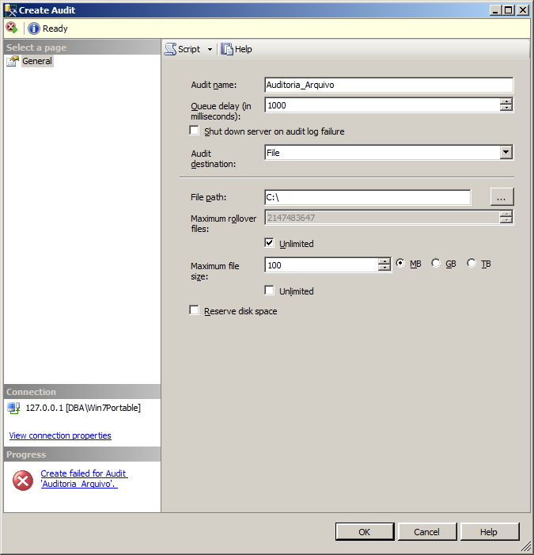
Task: Open View connection properties link
Action: click(60, 435)
